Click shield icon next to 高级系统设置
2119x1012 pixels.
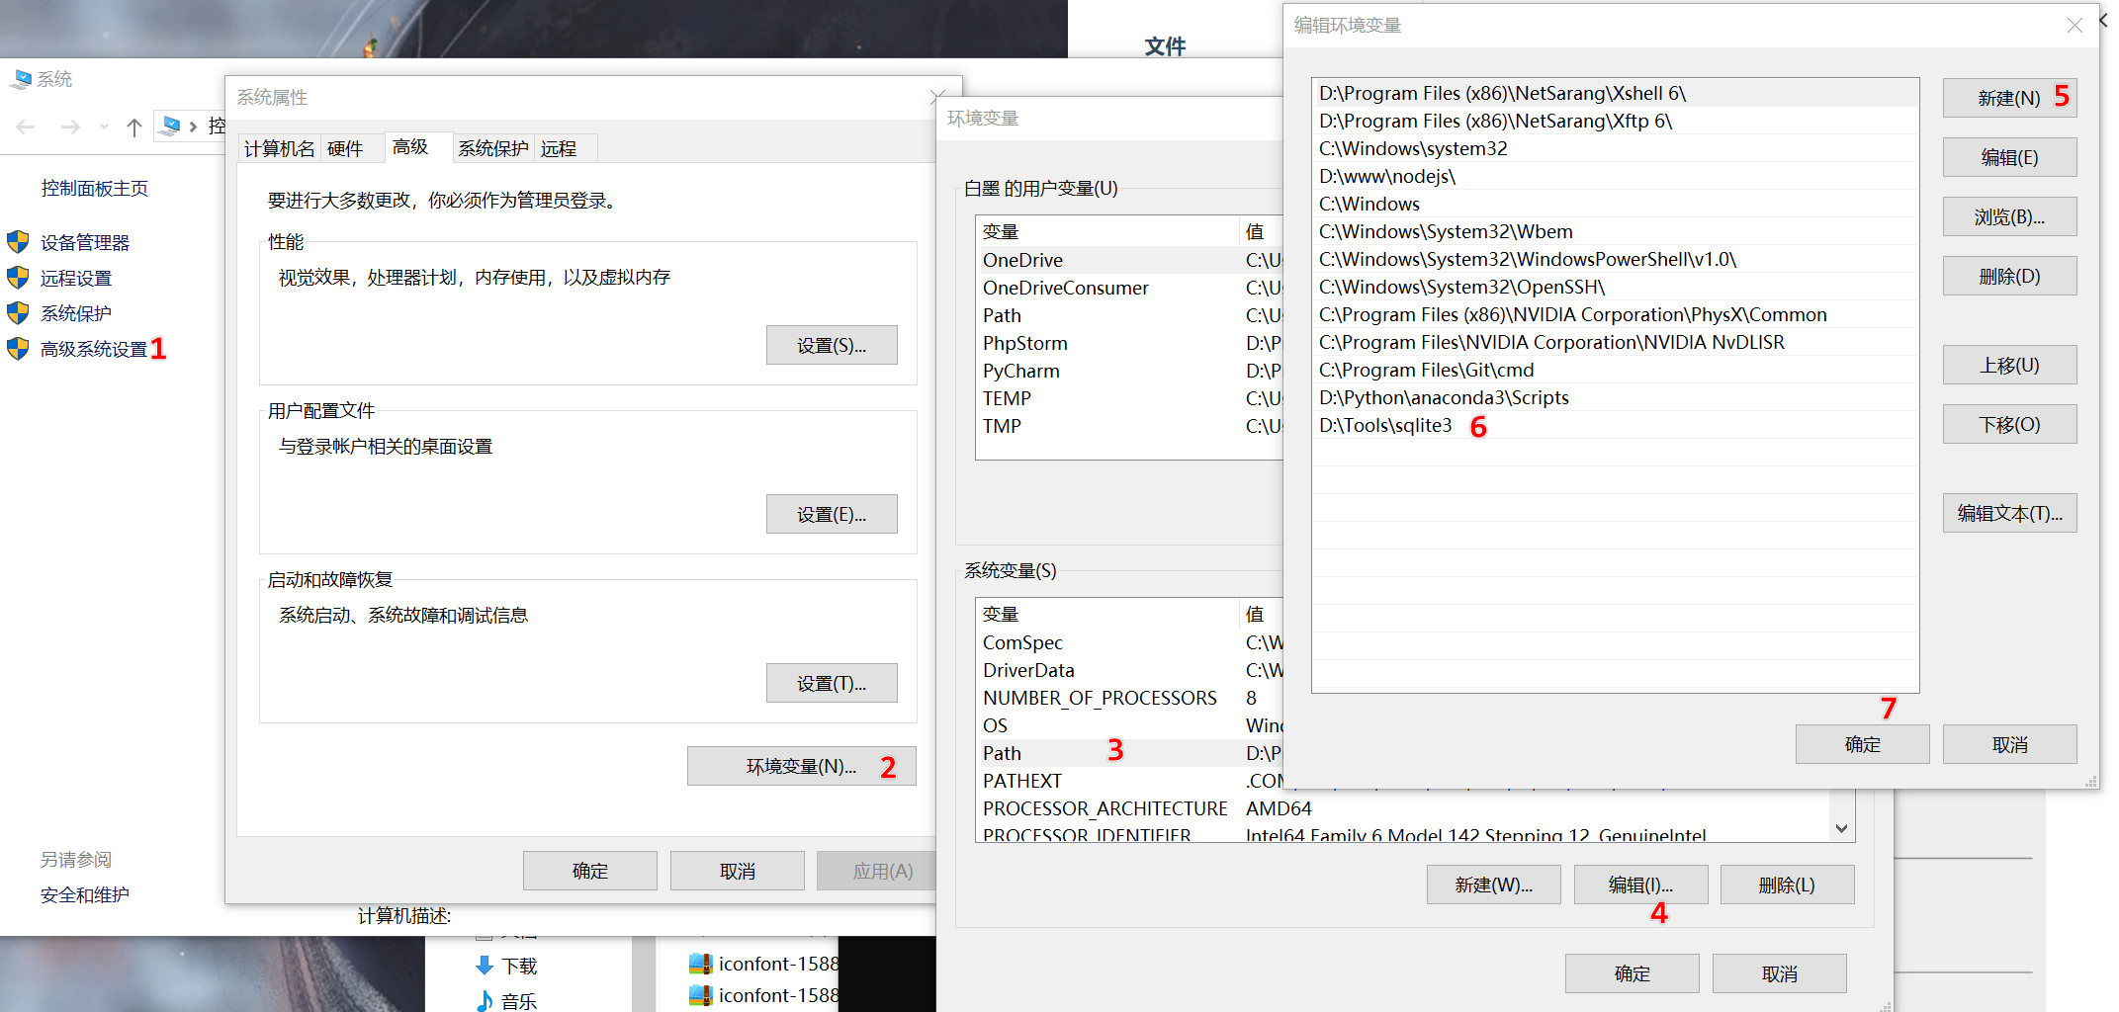(18, 349)
